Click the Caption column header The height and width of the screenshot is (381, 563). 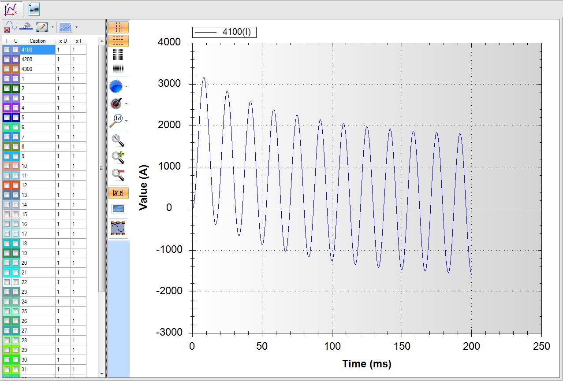click(37, 41)
